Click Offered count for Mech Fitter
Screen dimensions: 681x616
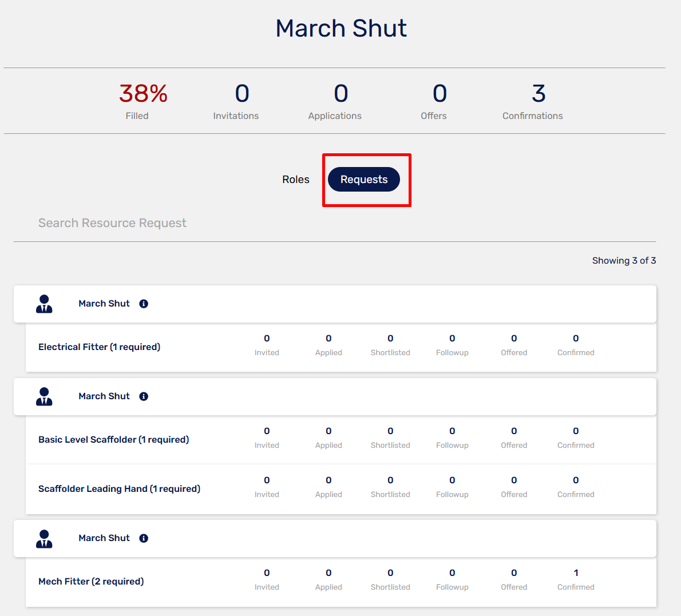tap(514, 579)
